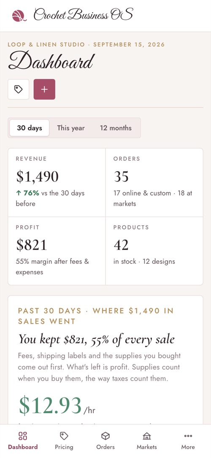Screen dimensions: 211x458
Task: Open the Pricing tag icon
Action: (x=64, y=436)
